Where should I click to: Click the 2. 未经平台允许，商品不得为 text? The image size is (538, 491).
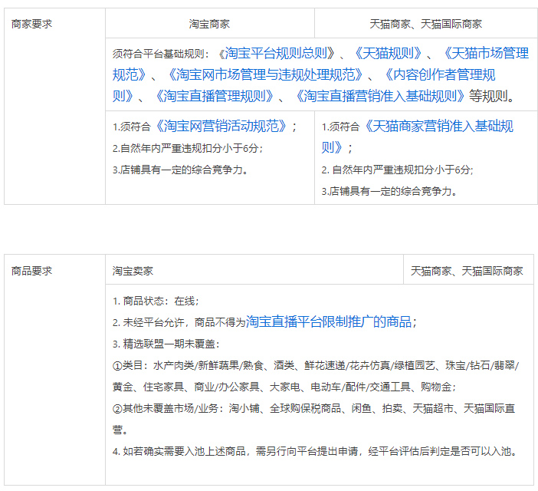(x=179, y=322)
